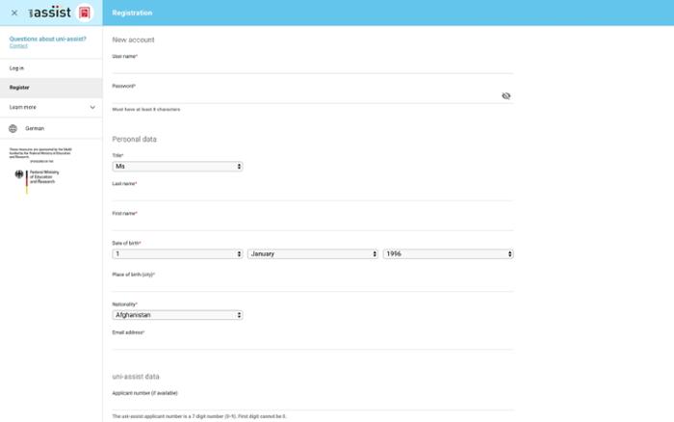Click the globe language icon

(x=13, y=128)
